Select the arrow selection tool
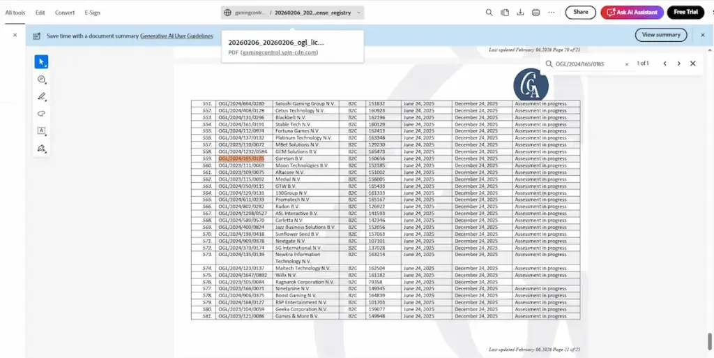 (x=41, y=62)
